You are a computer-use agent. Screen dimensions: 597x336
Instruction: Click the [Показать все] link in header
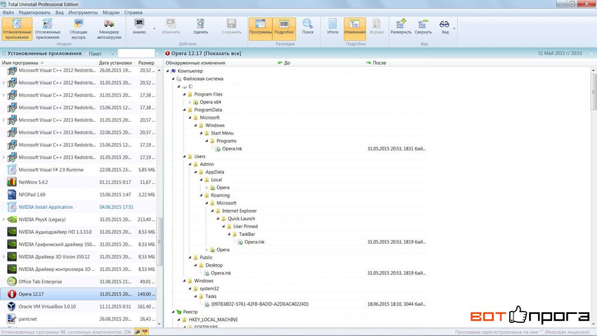pyautogui.click(x=223, y=53)
